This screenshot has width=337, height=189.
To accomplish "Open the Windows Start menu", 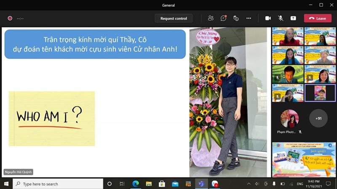I will pyautogui.click(x=6, y=184).
